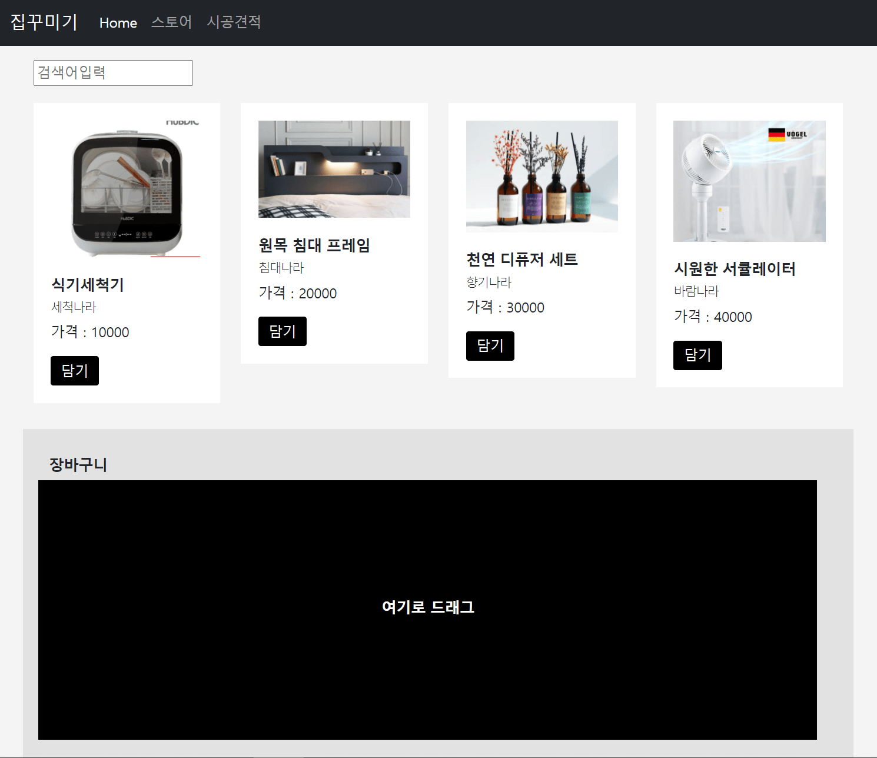Open the Home menu item
The image size is (877, 758).
point(118,23)
